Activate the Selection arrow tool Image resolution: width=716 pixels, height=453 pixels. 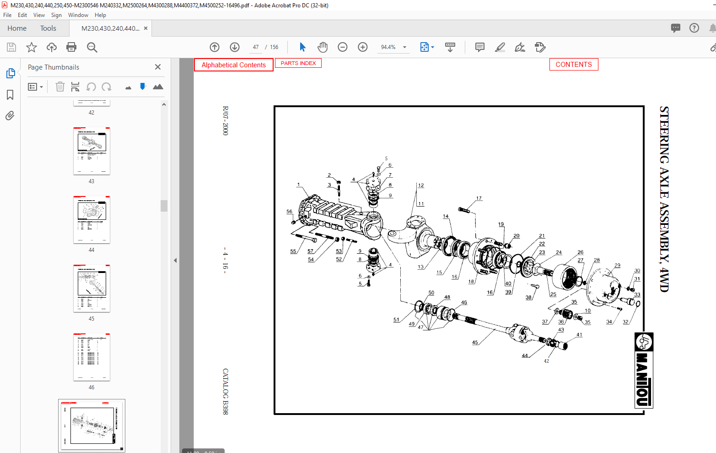coord(302,47)
